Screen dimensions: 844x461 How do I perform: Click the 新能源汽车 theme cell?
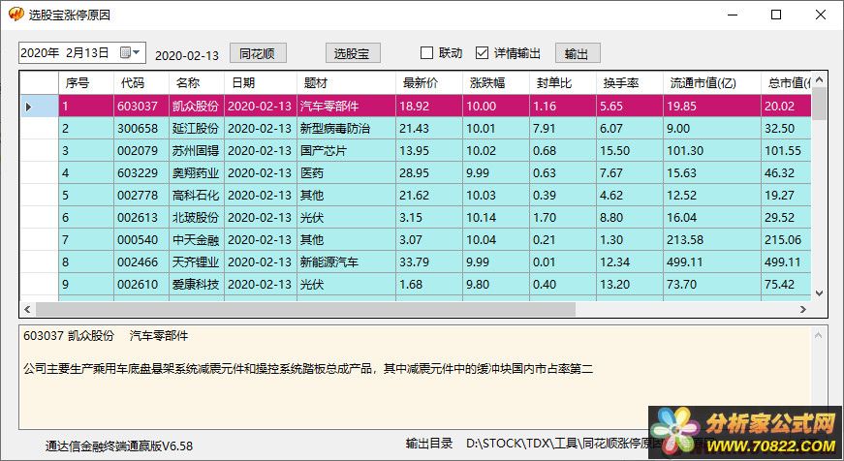tap(346, 261)
